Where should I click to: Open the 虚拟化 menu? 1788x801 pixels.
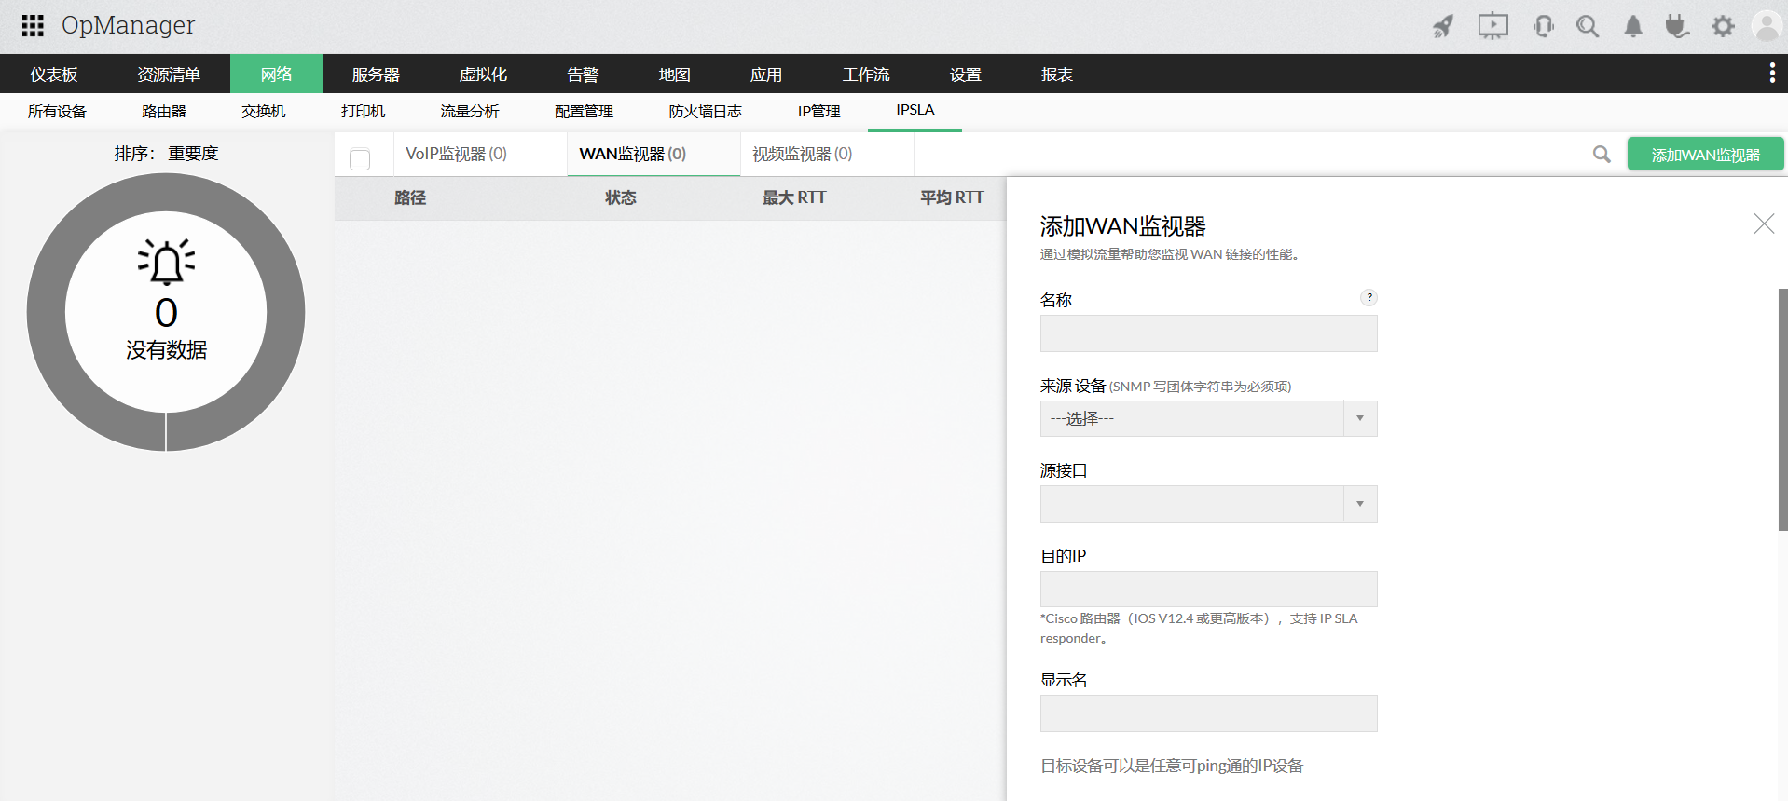pos(483,75)
